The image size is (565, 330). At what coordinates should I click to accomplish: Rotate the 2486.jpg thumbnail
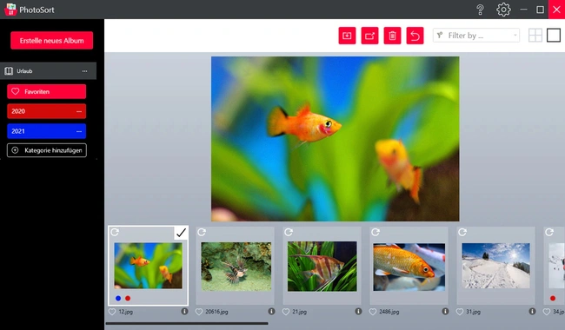(x=376, y=232)
